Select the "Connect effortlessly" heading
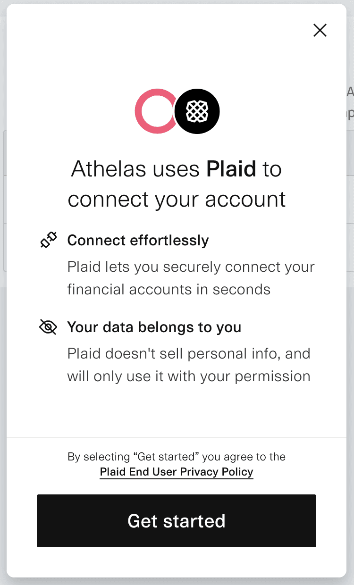The width and height of the screenshot is (354, 585). coord(138,240)
